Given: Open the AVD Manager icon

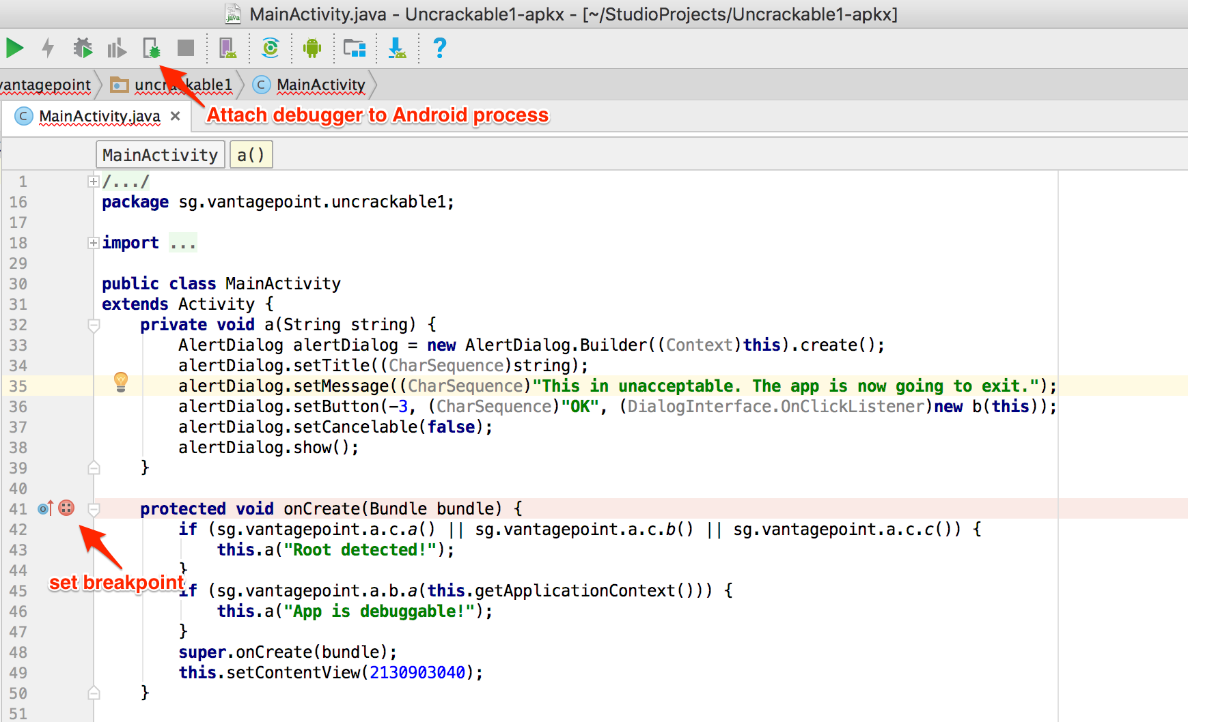Looking at the screenshot, I should (227, 48).
